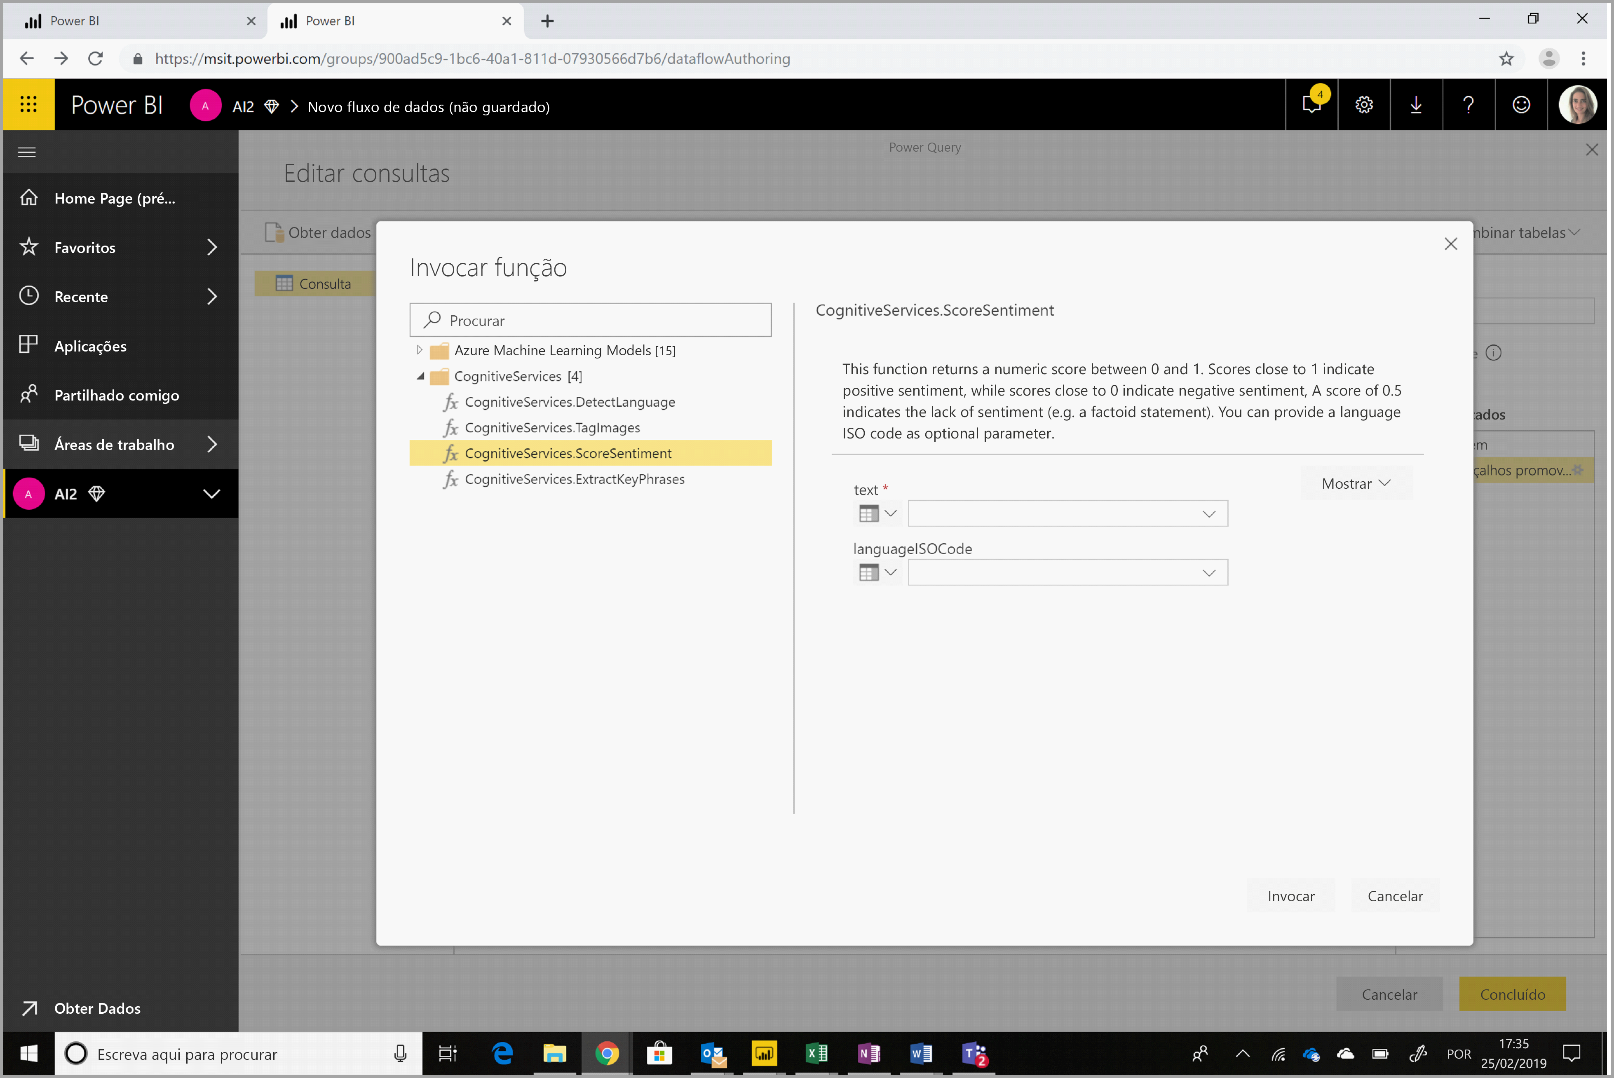Screen dimensions: 1614x1078
Task: Open Favoritos in the sidebar
Action: point(121,248)
